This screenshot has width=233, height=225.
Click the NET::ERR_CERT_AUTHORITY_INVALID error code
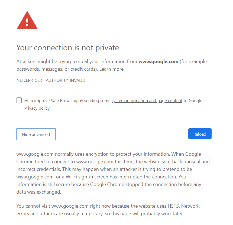pyautogui.click(x=51, y=80)
